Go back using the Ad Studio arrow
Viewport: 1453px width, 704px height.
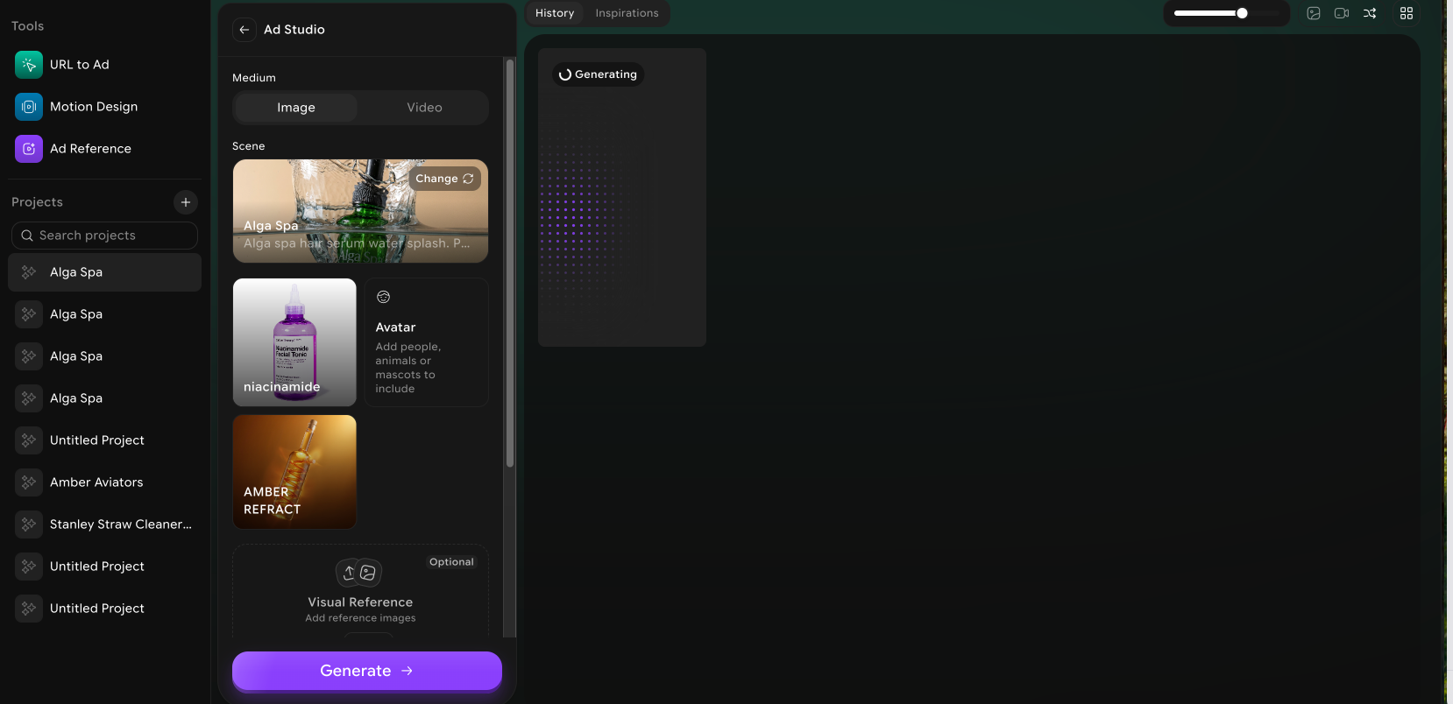[x=245, y=30]
